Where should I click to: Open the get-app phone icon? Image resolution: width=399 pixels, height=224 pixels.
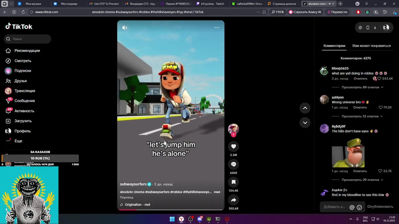(x=368, y=28)
